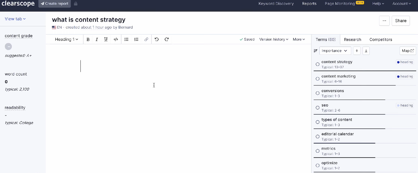Click the word count label
This screenshot has width=418, height=173.
tap(16, 74)
